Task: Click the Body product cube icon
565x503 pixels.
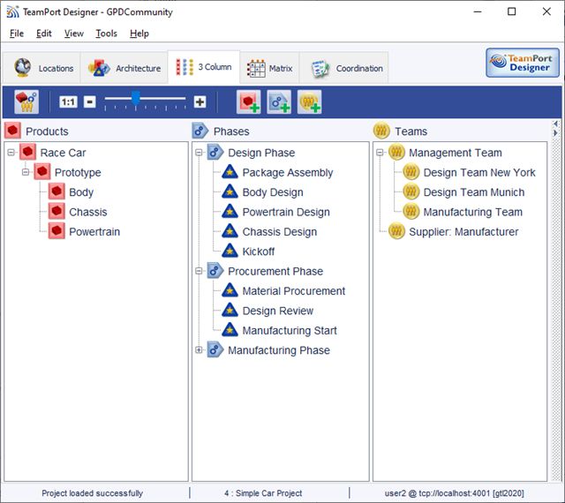Action: [56, 191]
